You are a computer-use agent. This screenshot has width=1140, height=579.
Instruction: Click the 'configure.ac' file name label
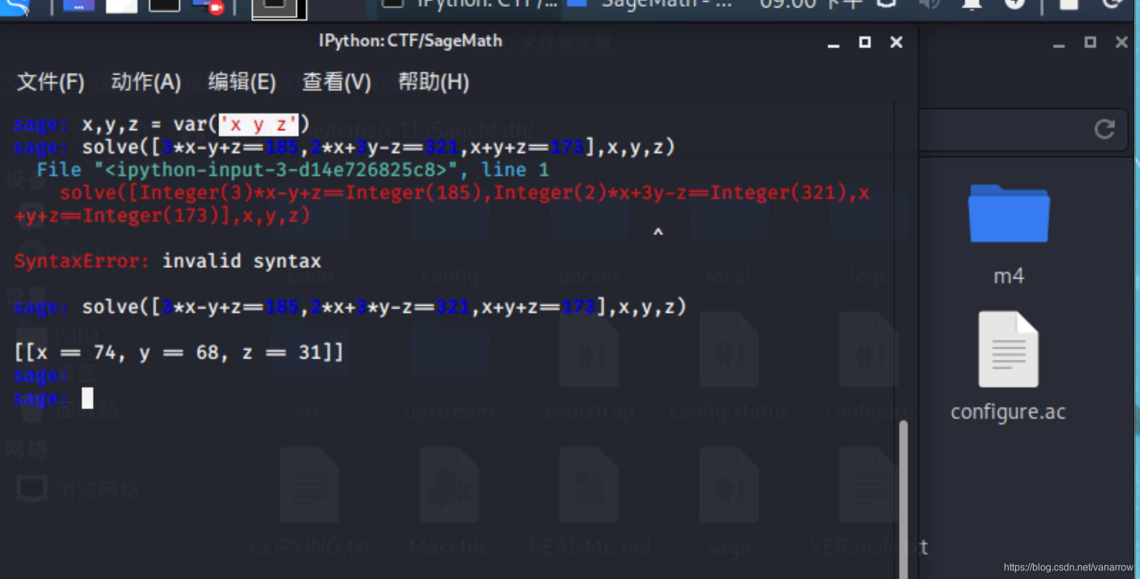[1008, 411]
